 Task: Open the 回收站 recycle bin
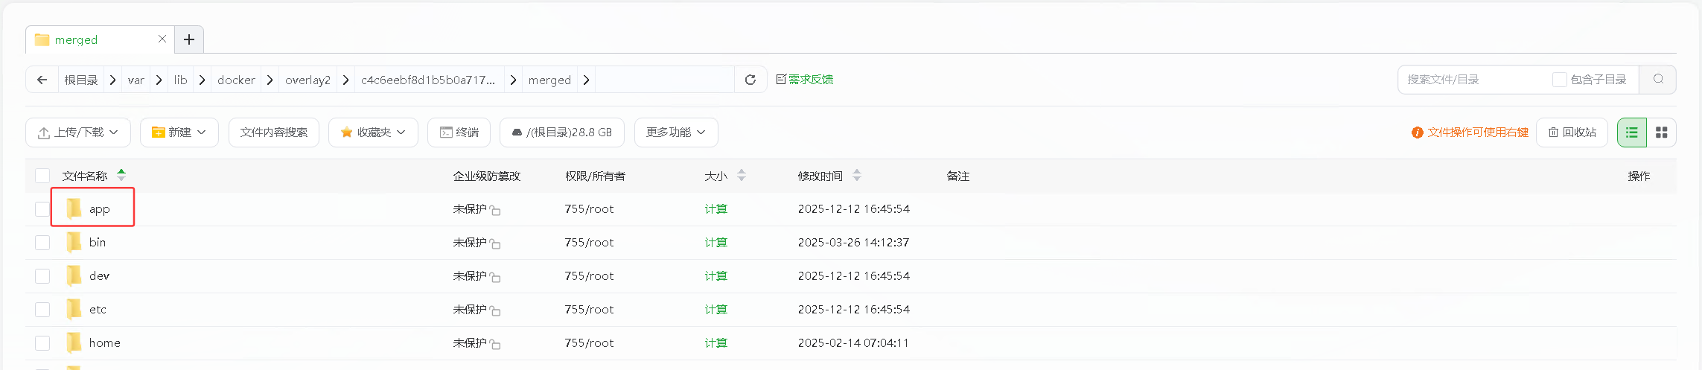(1572, 133)
